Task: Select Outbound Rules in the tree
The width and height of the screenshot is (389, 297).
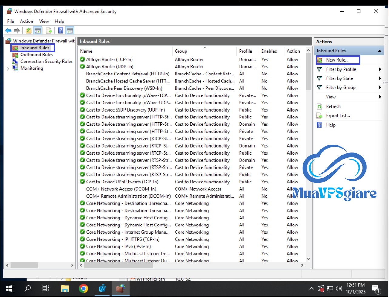Action: pos(36,55)
